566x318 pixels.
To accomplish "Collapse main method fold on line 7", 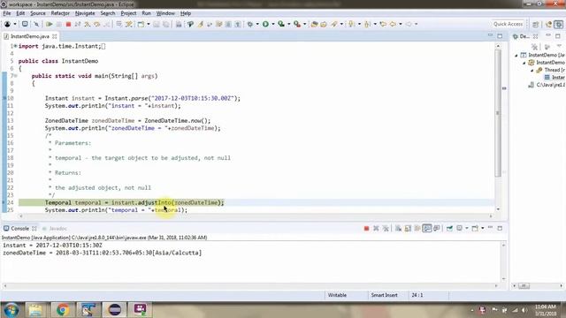I will click(x=16, y=76).
